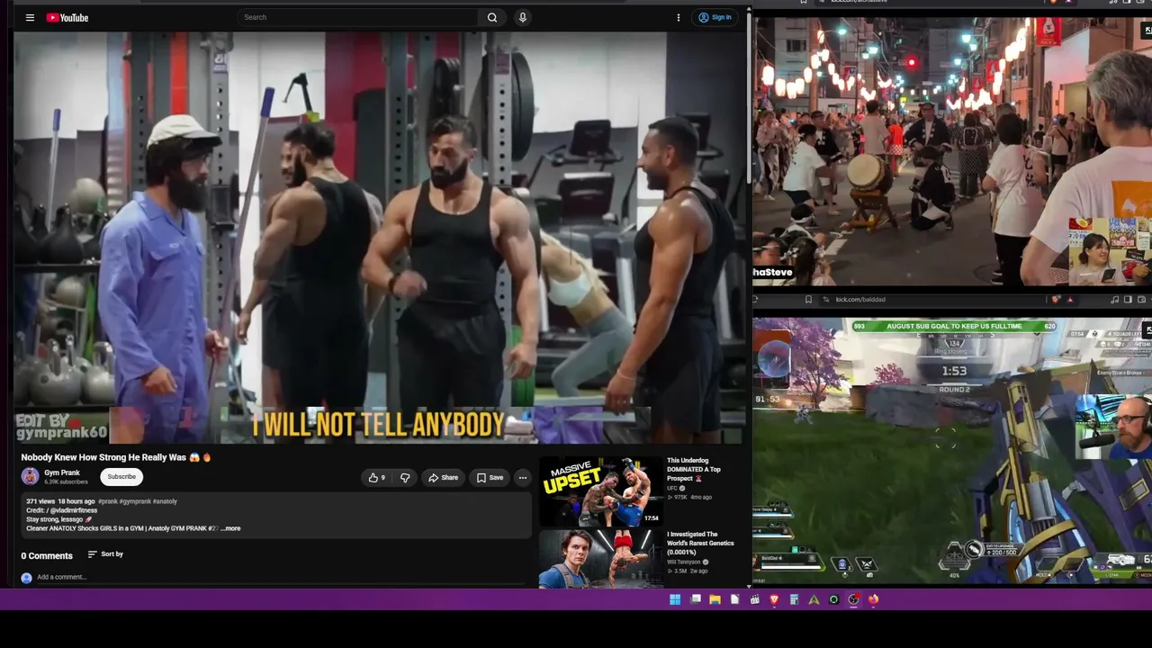1152x648 pixels.
Task: Bookmark the kick.com/balddad page
Action: 808,300
